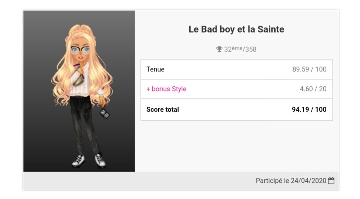This screenshot has height=199, width=360.
Task: Click the 89.59 / 100 outfit score
Action: (x=309, y=69)
